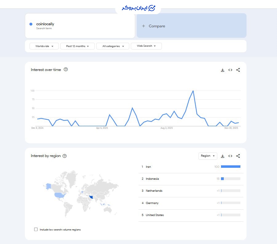The image size is (277, 244).
Task: Click the United States on the map
Action: [59, 195]
